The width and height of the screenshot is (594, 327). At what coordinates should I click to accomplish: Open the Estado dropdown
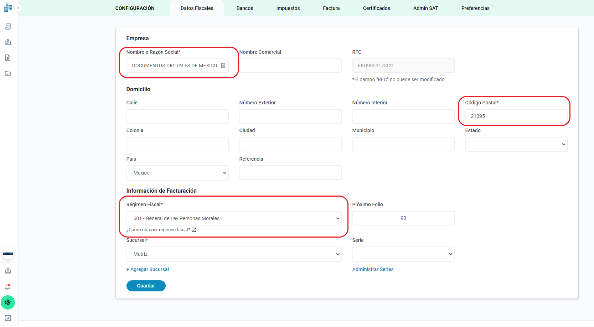pos(516,144)
